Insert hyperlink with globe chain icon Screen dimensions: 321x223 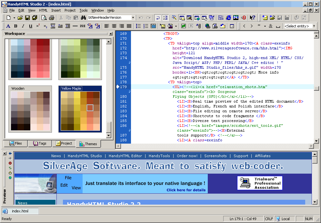tap(207, 26)
